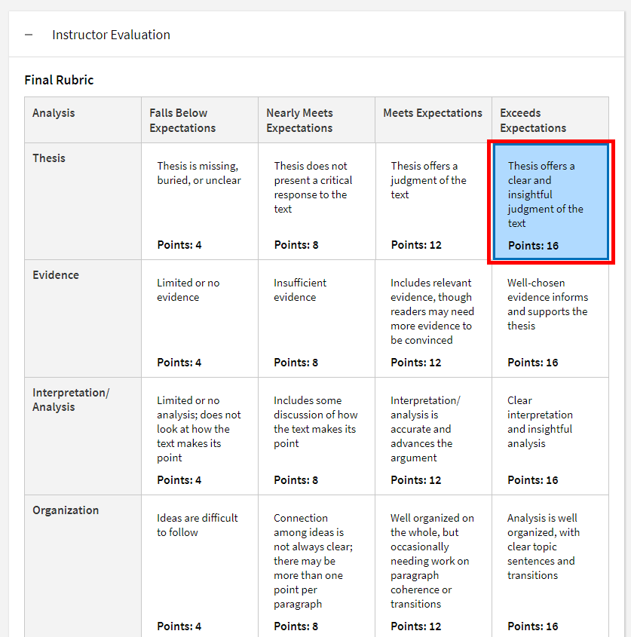Click the 'Exceeds Expectations' column header
This screenshot has height=637, width=631.
coord(550,121)
